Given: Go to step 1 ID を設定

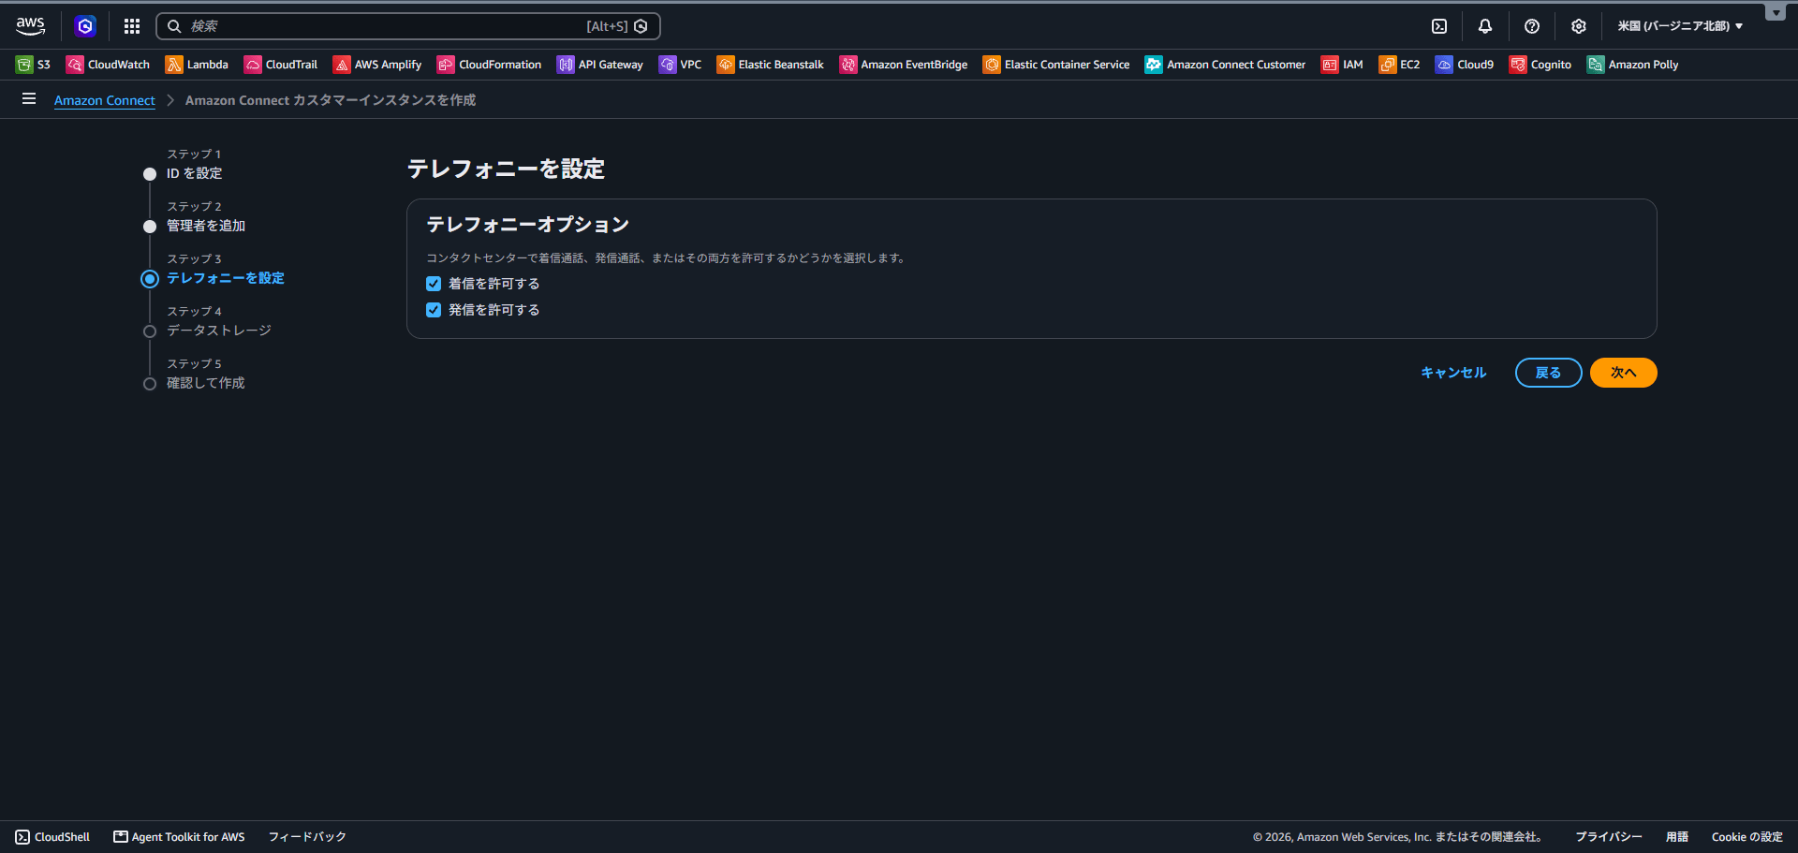Looking at the screenshot, I should [194, 173].
